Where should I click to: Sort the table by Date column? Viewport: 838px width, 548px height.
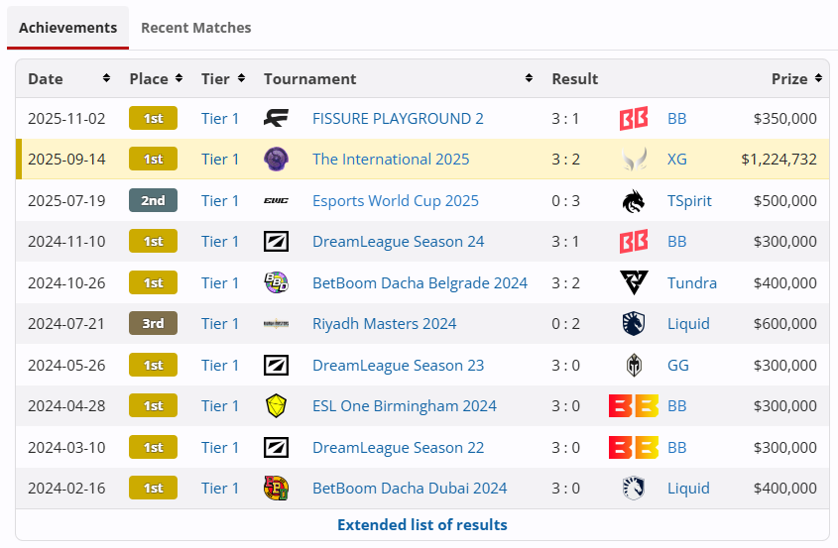coord(106,78)
